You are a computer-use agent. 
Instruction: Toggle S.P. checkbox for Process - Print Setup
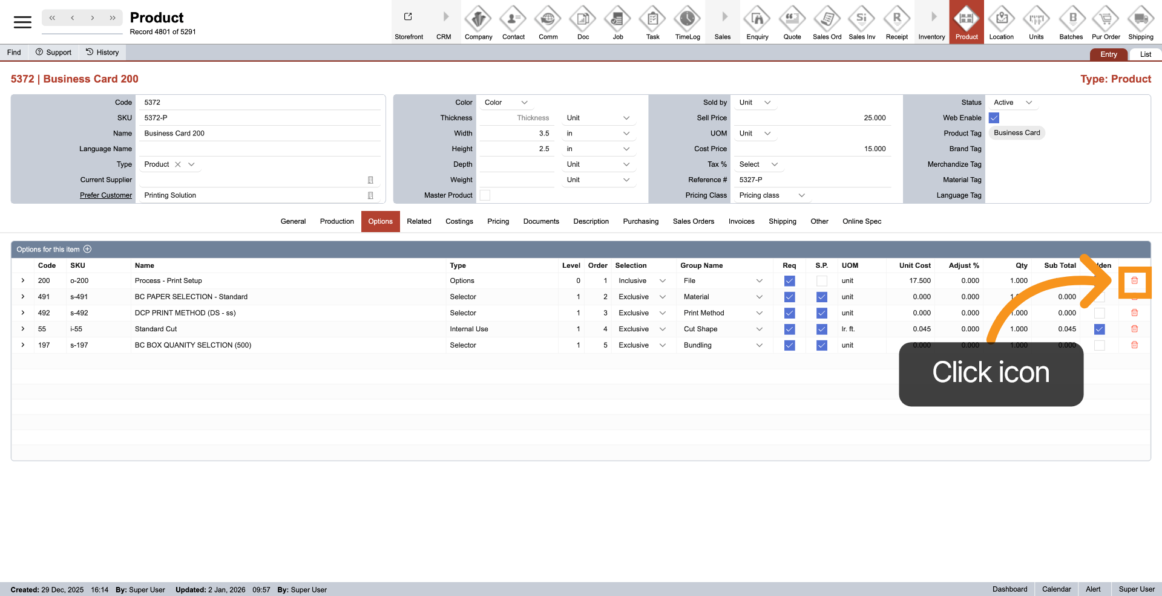(821, 281)
